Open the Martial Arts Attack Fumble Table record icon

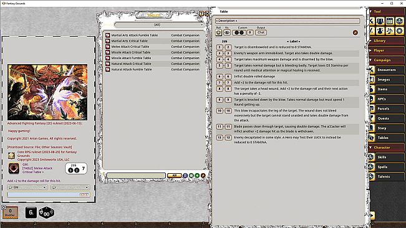(108, 35)
